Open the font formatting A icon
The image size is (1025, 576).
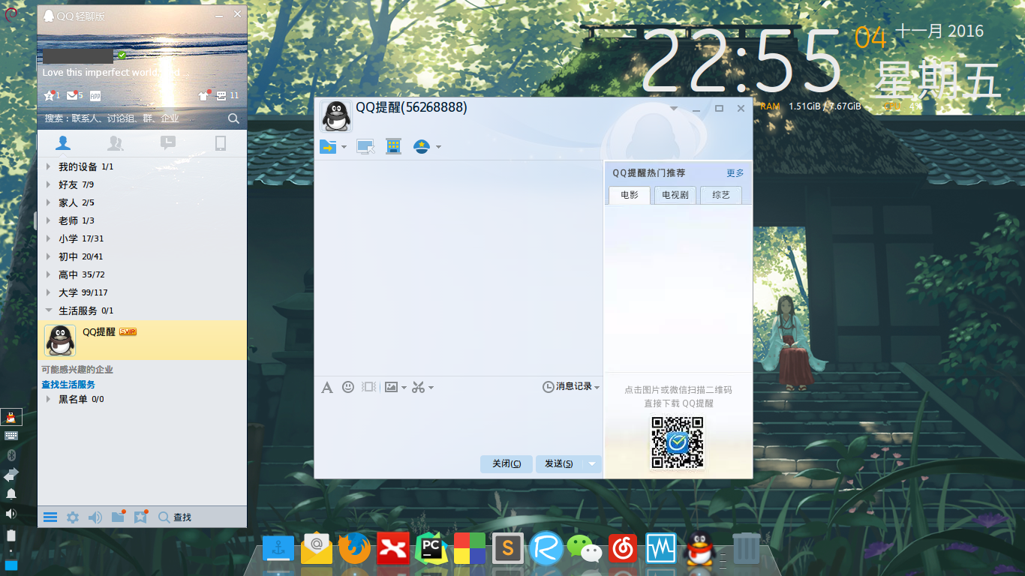click(326, 387)
